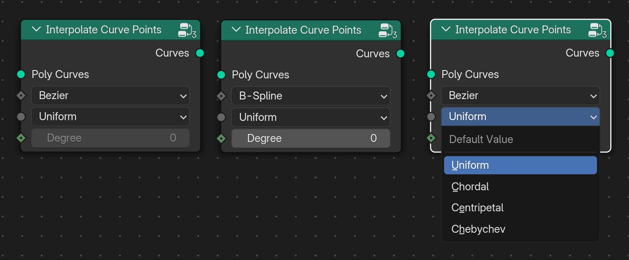Open Uniform dropdown in B-Spline node

pos(310,117)
